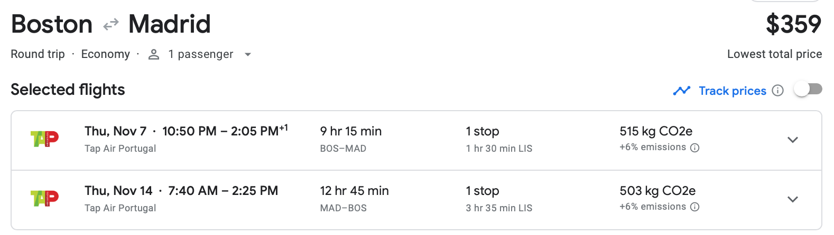Click the TAP logo on the return flight
The image size is (834, 235).
click(44, 199)
